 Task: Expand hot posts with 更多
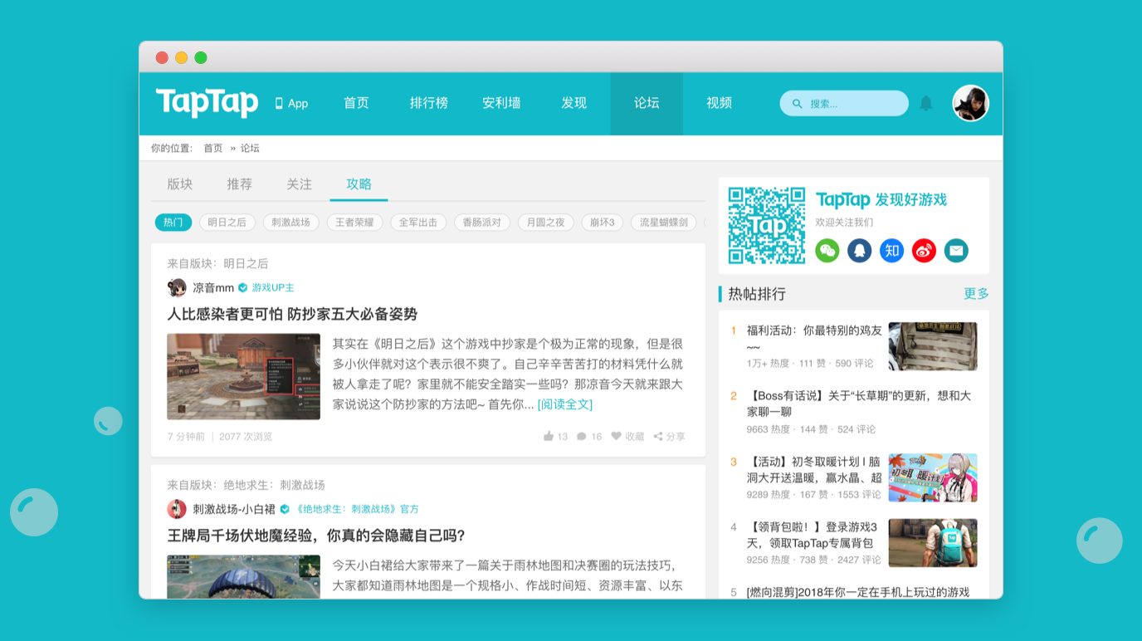[976, 294]
